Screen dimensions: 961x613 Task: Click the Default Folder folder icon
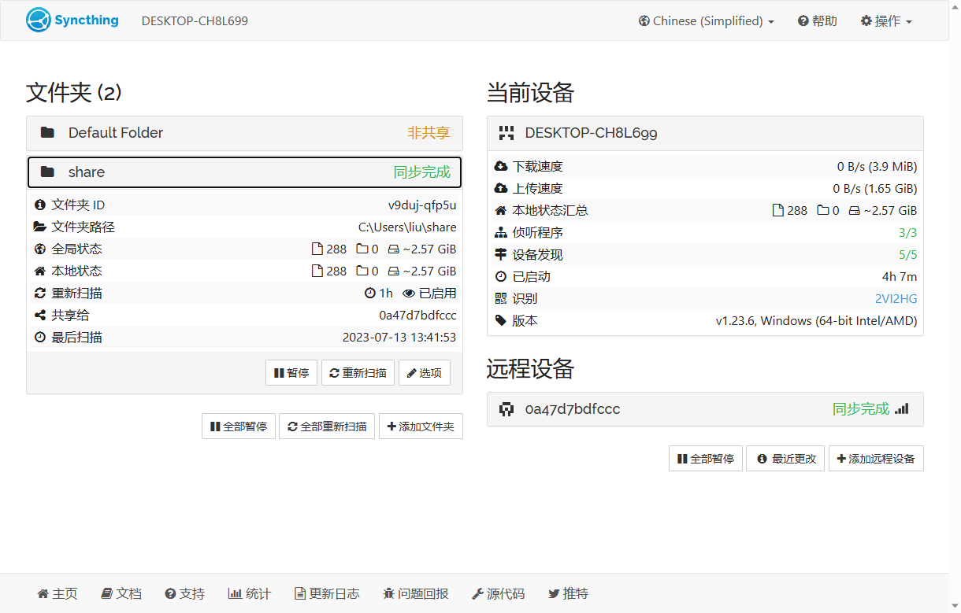pos(47,133)
